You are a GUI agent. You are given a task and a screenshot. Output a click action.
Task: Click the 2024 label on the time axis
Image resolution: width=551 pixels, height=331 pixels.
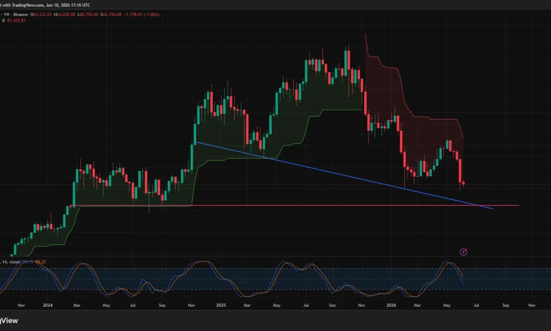47,305
